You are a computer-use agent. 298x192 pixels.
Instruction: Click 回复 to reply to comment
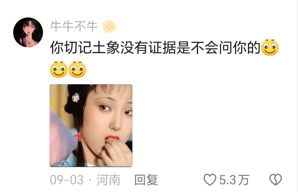click(146, 180)
